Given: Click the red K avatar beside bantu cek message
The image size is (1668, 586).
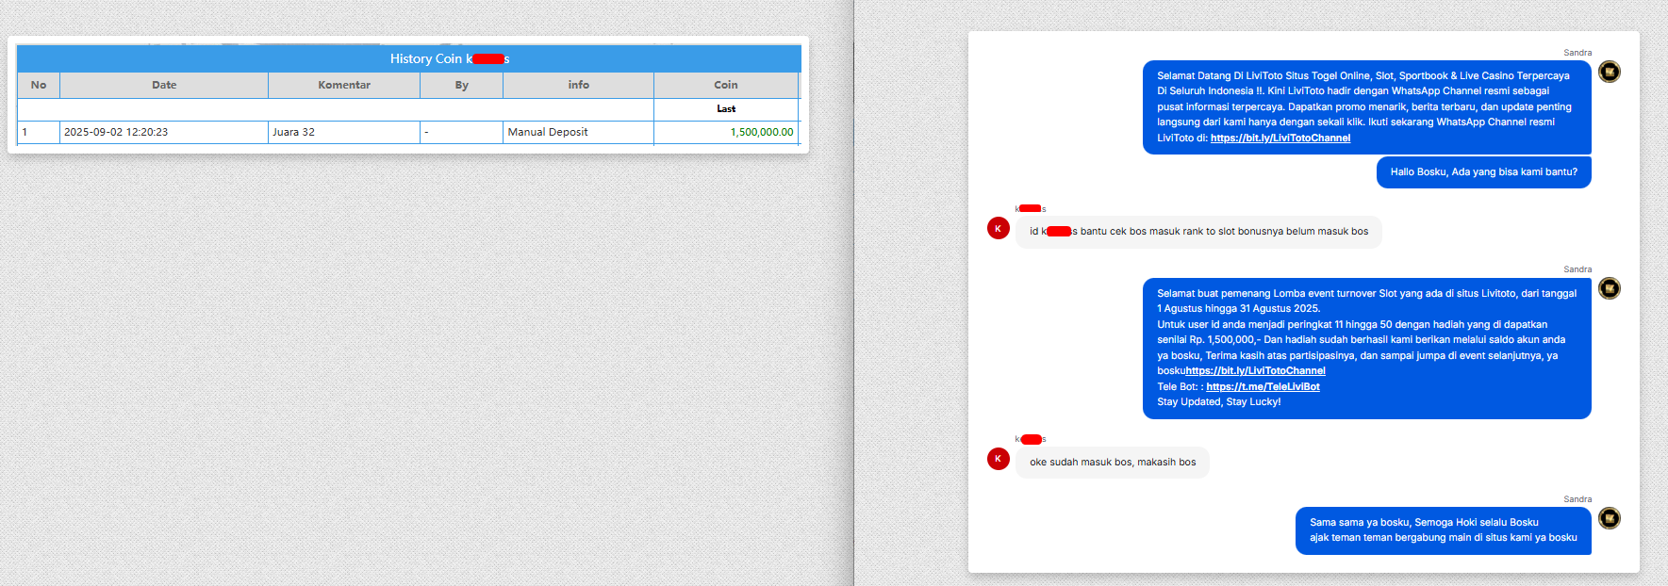Looking at the screenshot, I should click(x=999, y=228).
